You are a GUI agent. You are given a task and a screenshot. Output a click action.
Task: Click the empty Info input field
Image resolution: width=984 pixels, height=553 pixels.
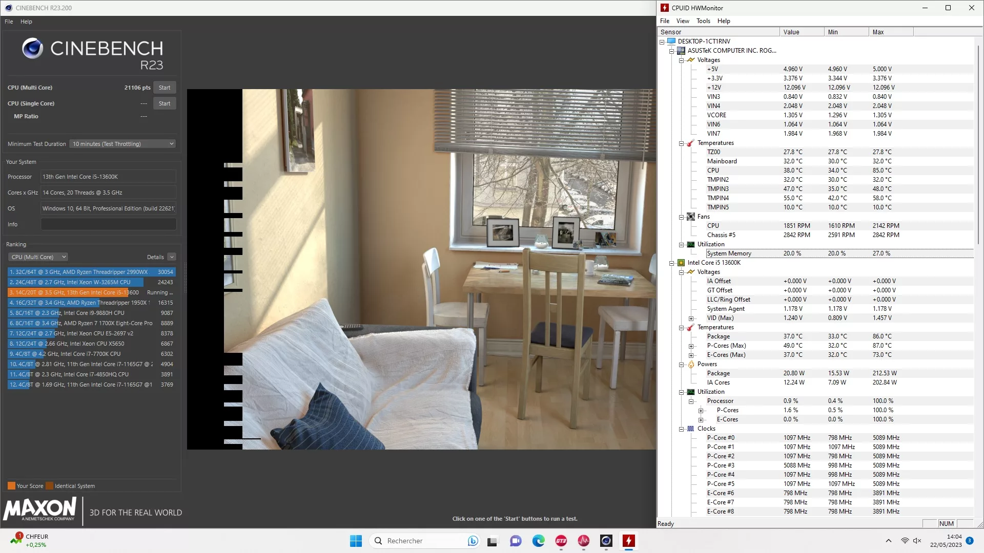(x=108, y=224)
